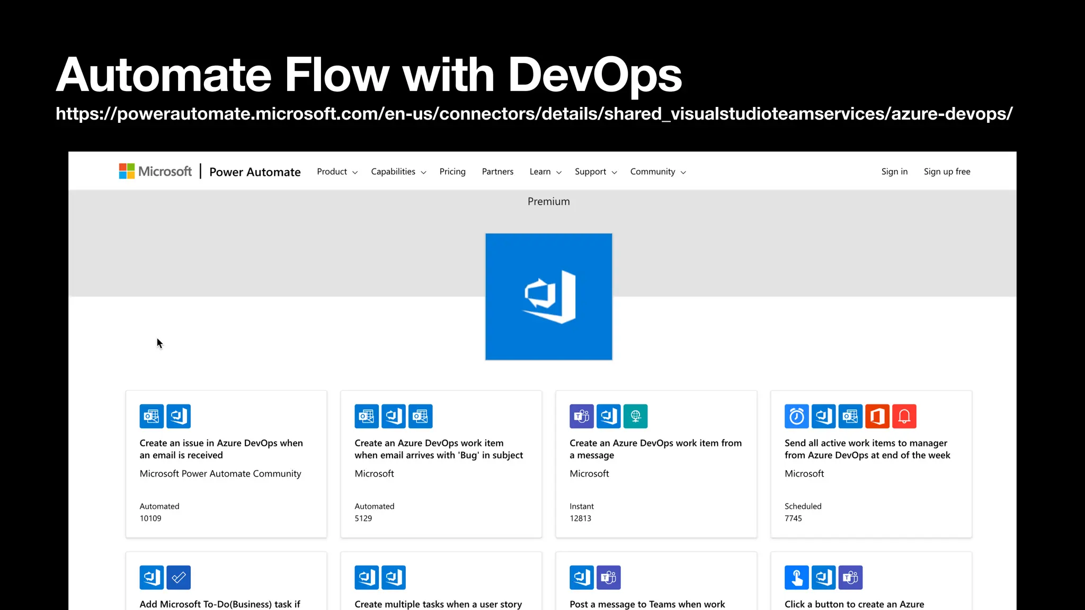
Task: Click usage count '12813'
Action: 581,518
